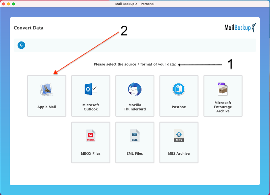Screen dimensions: 270x195
Task: Minimize the window with the yellow button
Action: click(x=9, y=4)
